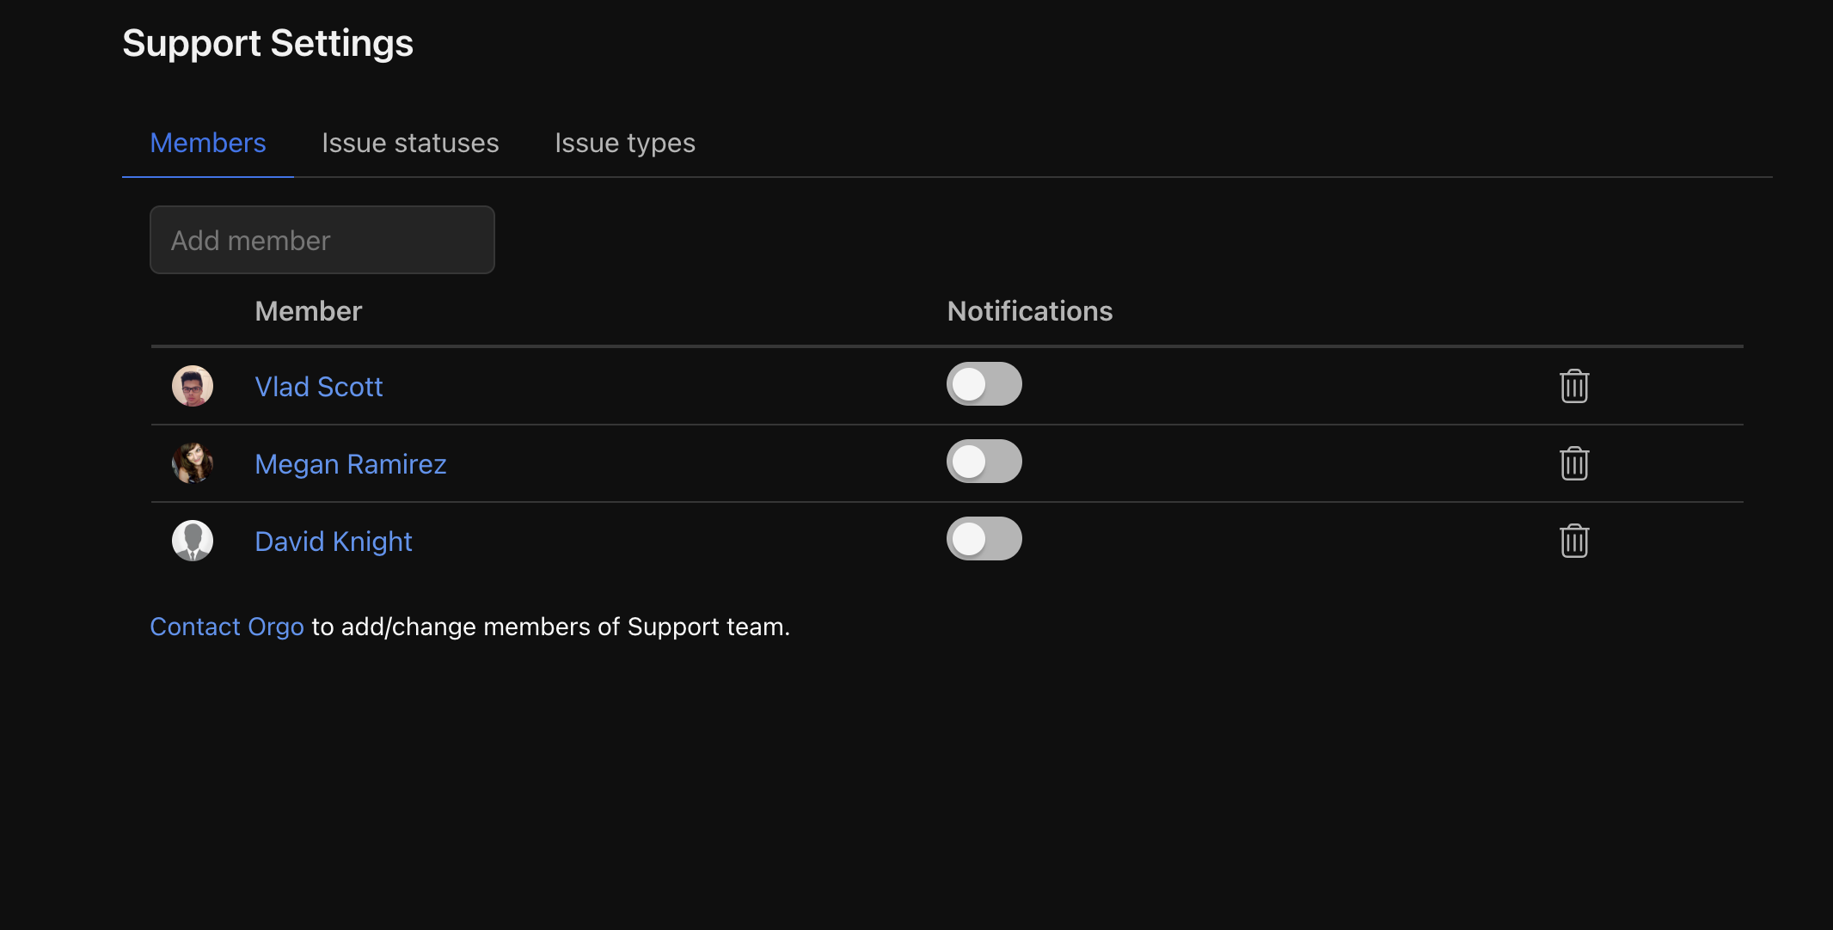
Task: Follow the Contact Orgo link
Action: tap(227, 627)
